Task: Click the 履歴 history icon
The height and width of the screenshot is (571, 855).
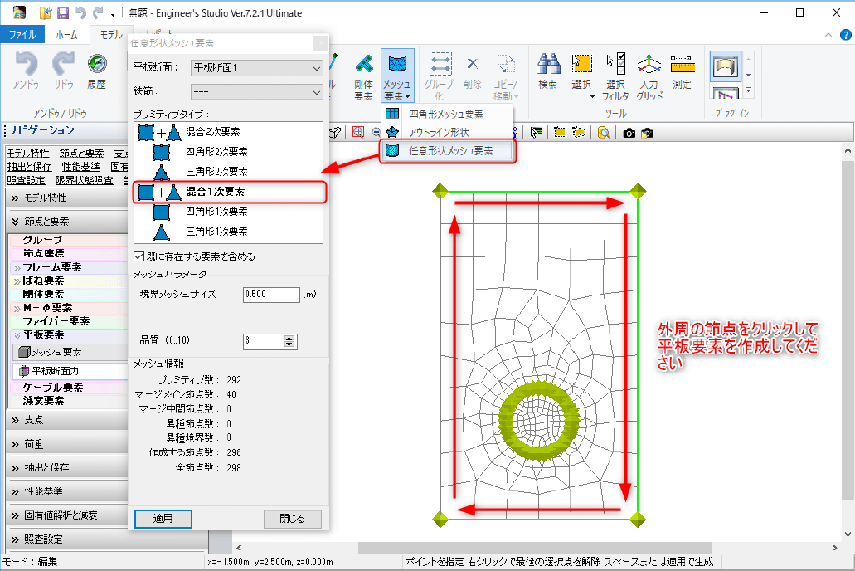Action: [x=96, y=71]
